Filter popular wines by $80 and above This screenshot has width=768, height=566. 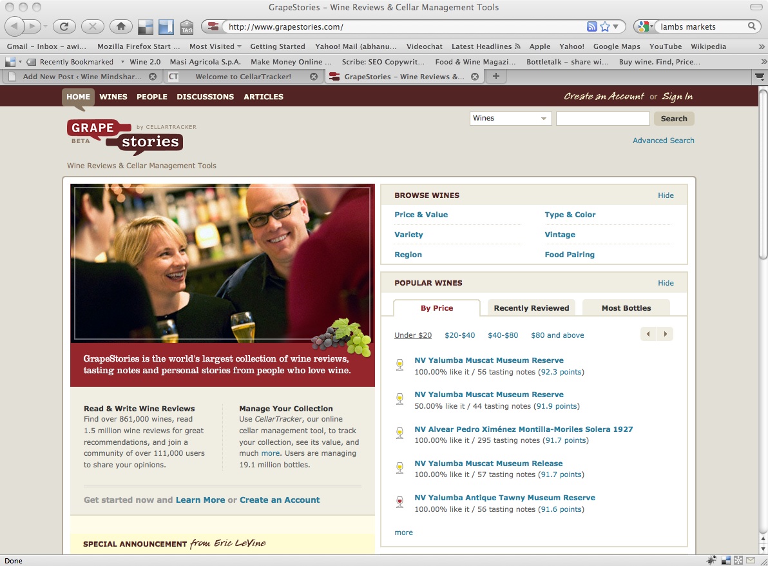click(x=557, y=335)
